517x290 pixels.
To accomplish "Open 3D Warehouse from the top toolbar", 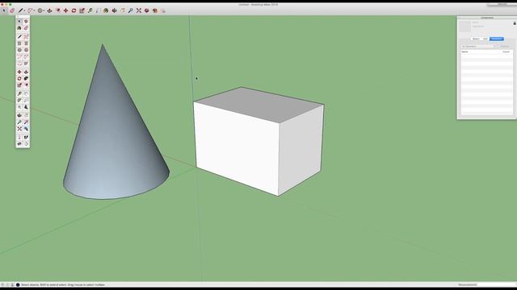I will coord(147,10).
